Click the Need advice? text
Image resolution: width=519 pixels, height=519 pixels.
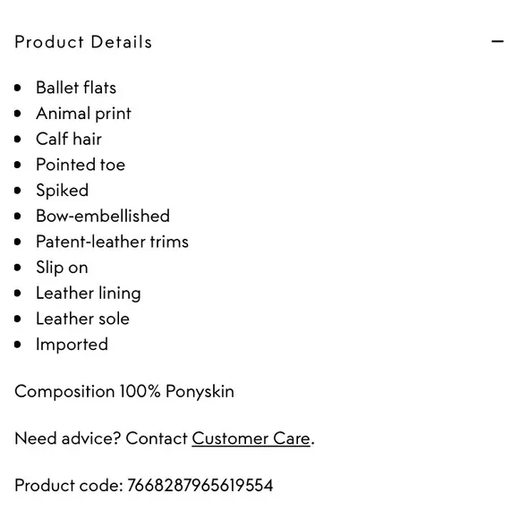pyautogui.click(x=68, y=438)
